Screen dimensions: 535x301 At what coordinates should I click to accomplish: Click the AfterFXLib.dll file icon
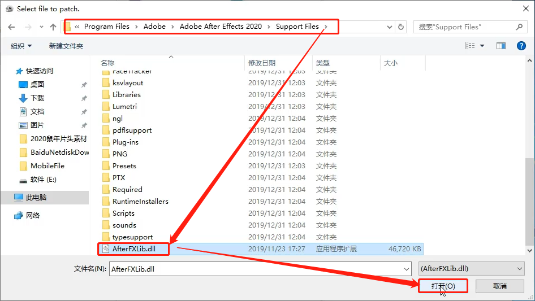point(106,249)
